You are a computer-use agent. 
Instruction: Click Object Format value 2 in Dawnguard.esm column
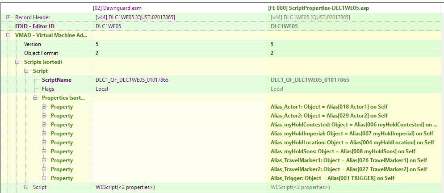tap(97, 53)
